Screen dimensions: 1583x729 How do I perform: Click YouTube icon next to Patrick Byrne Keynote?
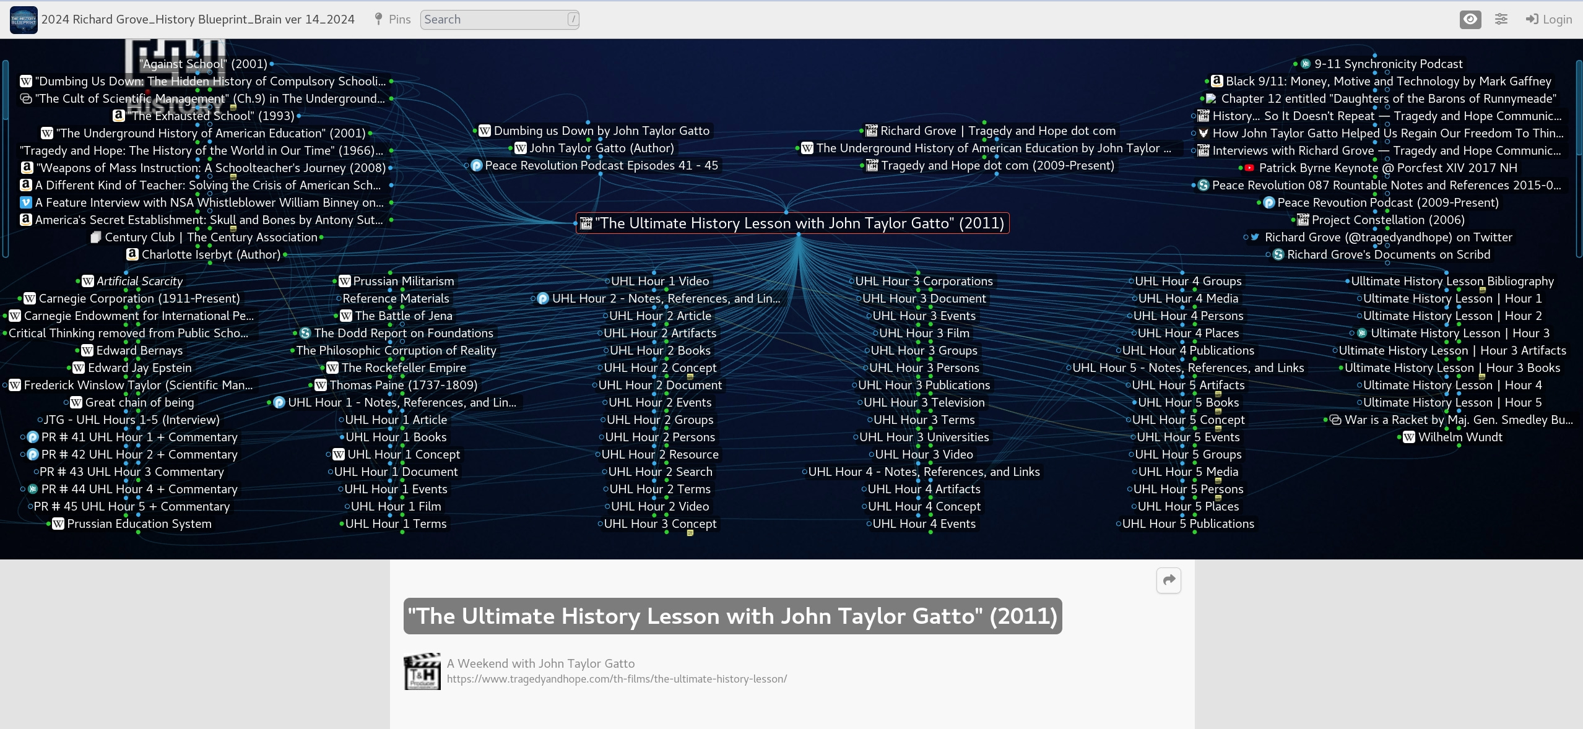(1249, 168)
